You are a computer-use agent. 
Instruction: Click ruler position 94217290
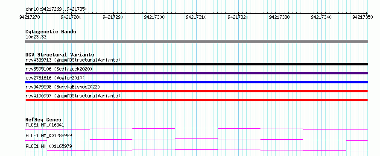click(113, 17)
